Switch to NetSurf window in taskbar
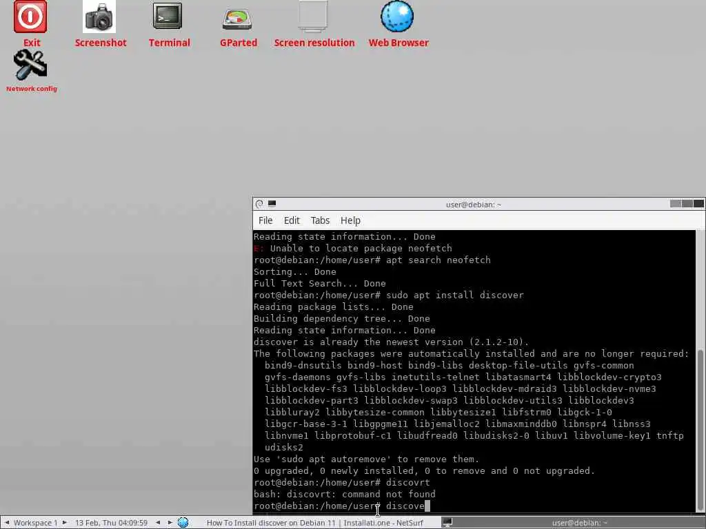706x529 pixels. pyautogui.click(x=314, y=523)
